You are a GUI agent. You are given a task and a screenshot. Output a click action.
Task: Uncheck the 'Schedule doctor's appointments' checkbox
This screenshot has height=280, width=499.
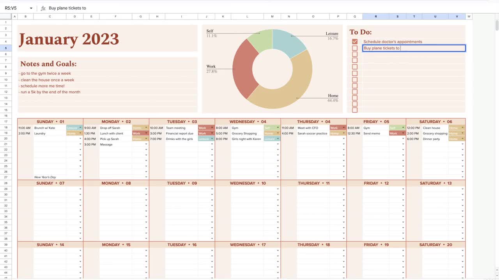(355, 42)
